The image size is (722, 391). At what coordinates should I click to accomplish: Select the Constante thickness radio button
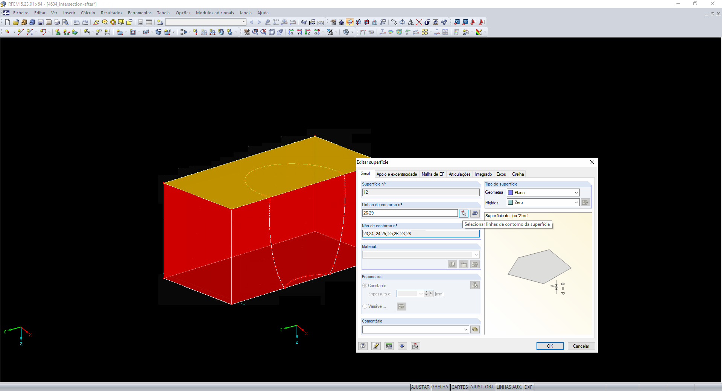[365, 286]
